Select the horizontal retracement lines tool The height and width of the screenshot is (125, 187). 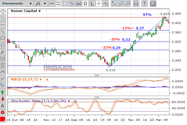click(x=3, y=65)
